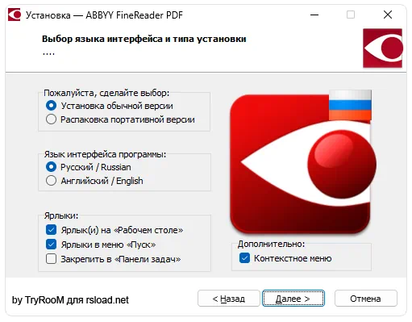412x322 pixels.
Task: Click the heading 'Выбор языка интерфейса и типа установки'
Action: [x=144, y=39]
